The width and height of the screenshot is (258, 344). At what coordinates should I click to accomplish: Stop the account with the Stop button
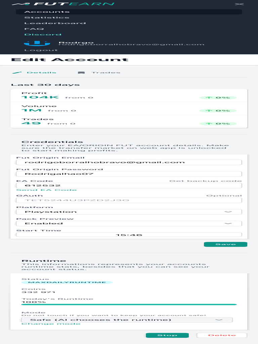click(x=167, y=335)
